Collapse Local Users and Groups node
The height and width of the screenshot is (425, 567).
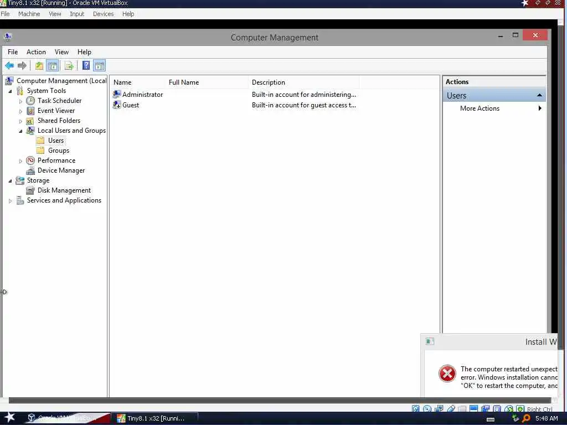20,131
